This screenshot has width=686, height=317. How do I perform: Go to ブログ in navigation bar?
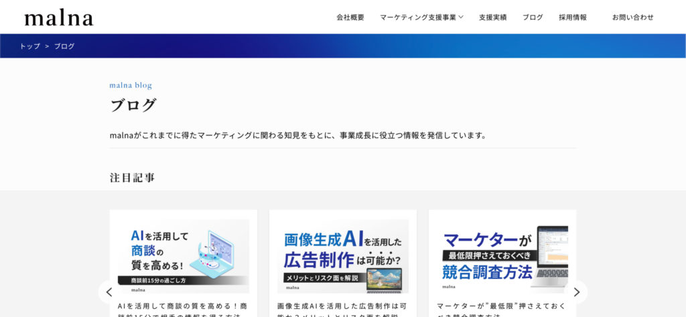click(x=533, y=17)
